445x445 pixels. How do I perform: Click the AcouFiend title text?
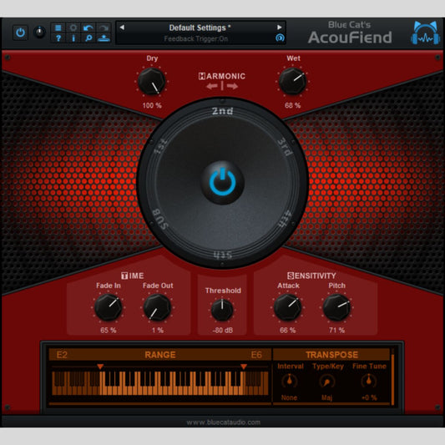click(x=350, y=38)
